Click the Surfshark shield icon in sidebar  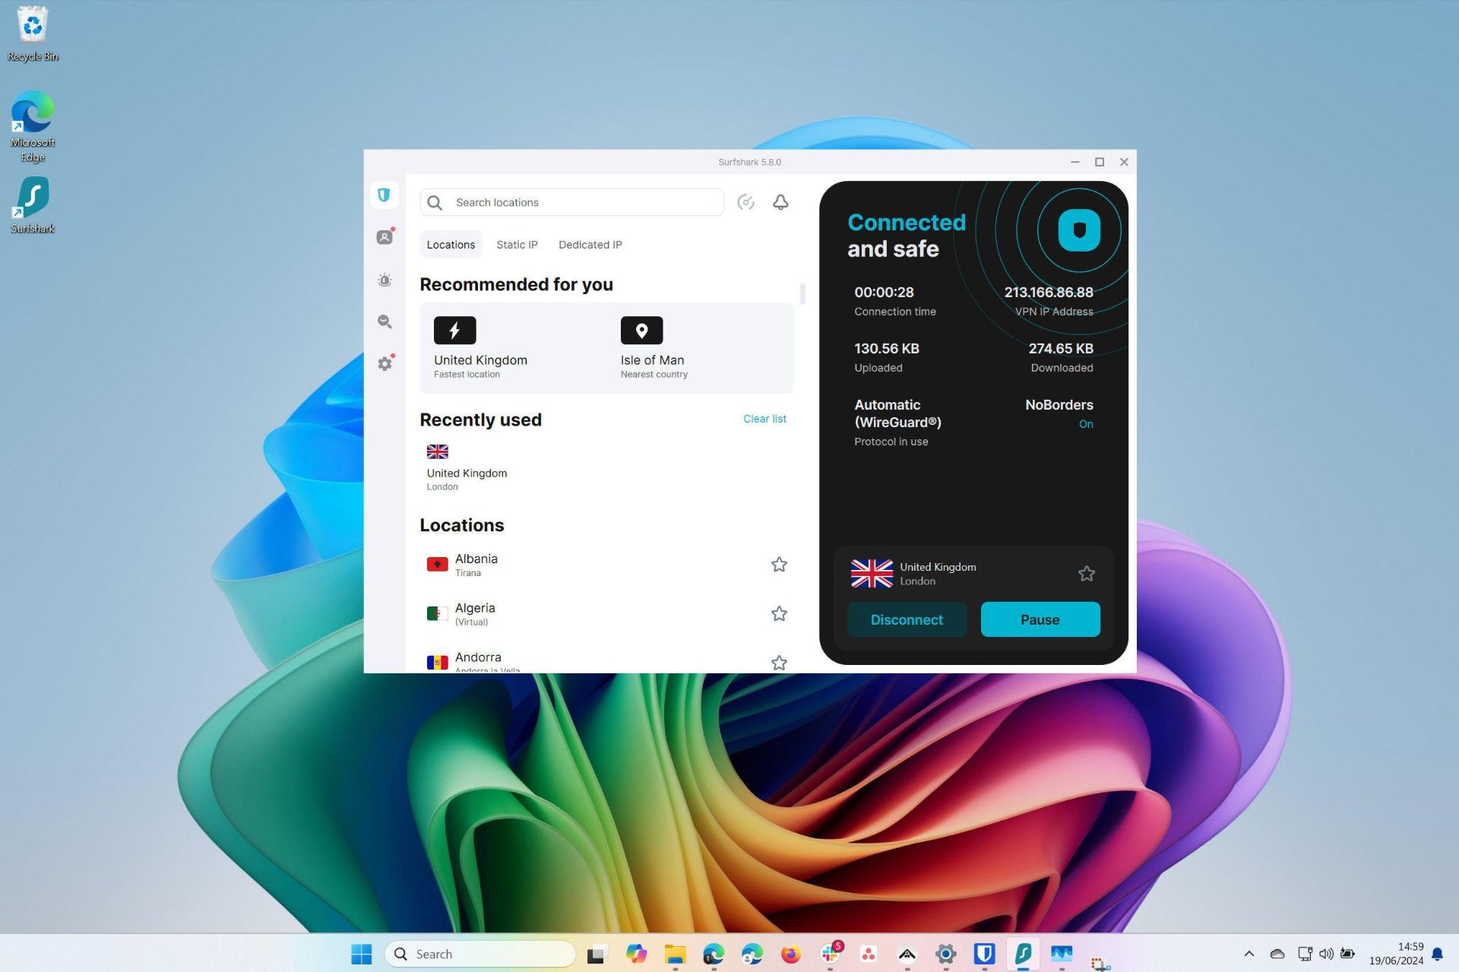pos(385,195)
